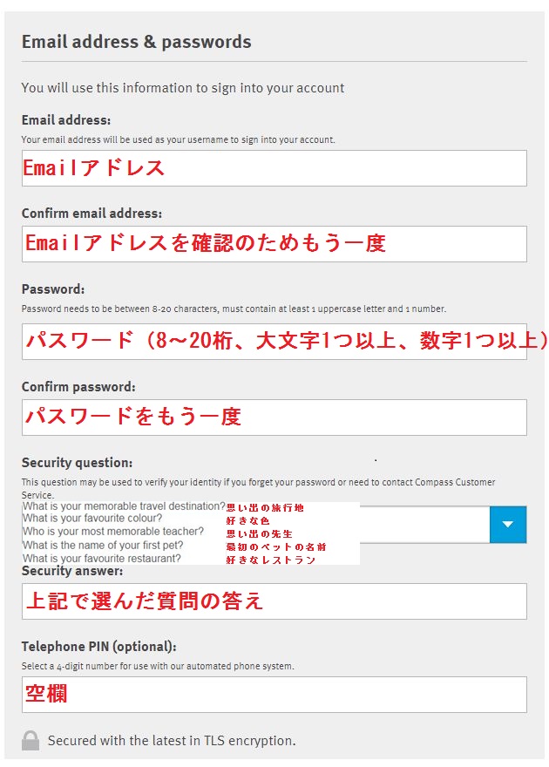Focus the Password input field
The image size is (549, 767).
click(274, 342)
